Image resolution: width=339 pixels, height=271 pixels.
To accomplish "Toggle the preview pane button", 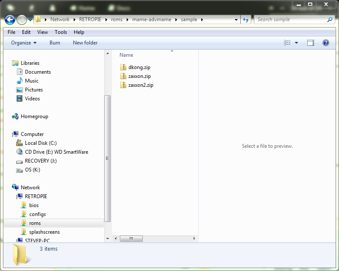I will click(311, 43).
